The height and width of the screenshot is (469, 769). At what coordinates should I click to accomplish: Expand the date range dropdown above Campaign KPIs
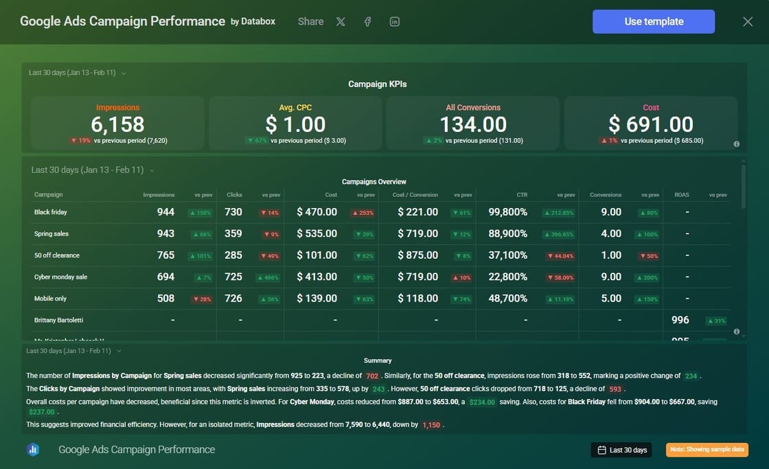(76, 71)
